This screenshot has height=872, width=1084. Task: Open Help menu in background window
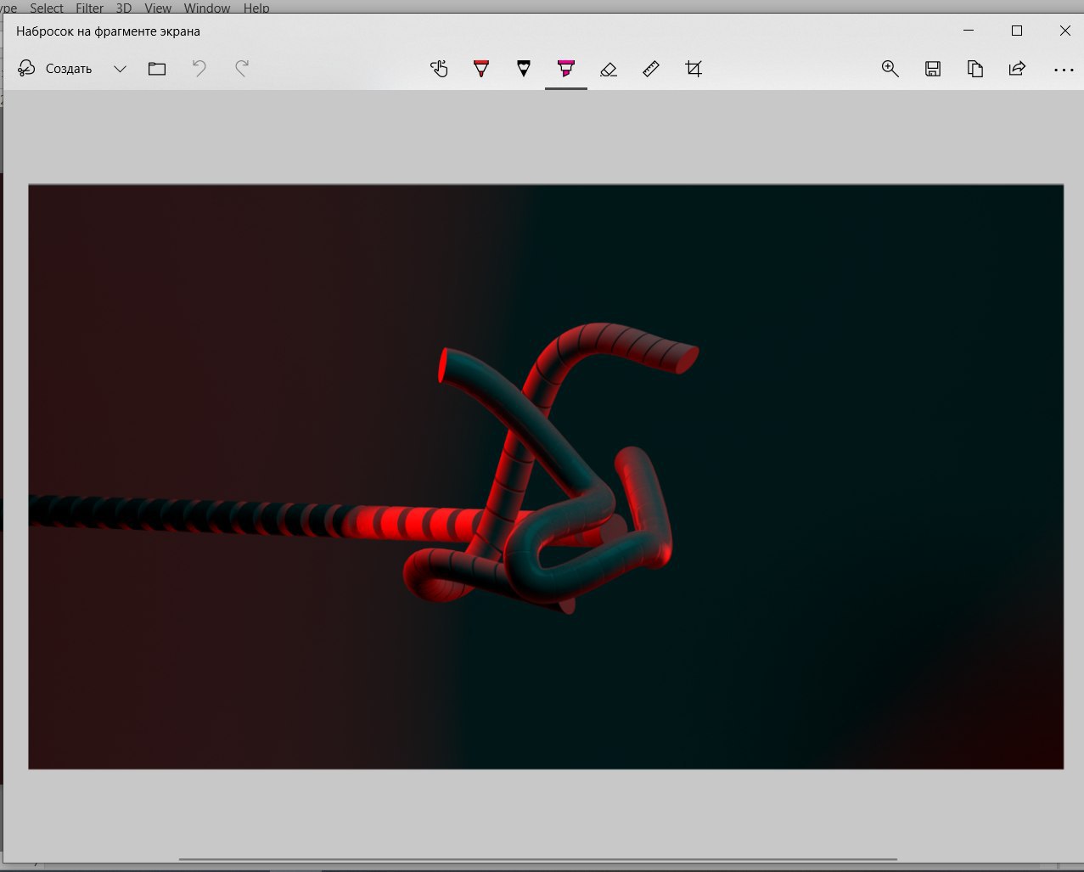[x=256, y=8]
